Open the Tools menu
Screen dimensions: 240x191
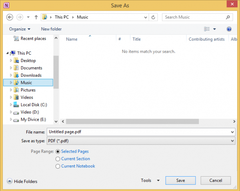150,181
